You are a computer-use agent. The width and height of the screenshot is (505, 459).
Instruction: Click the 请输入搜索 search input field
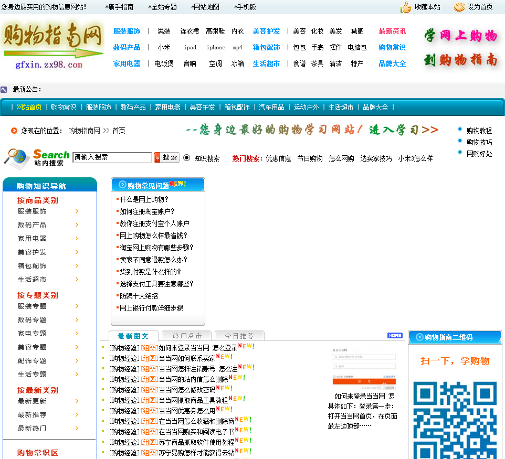(x=112, y=157)
